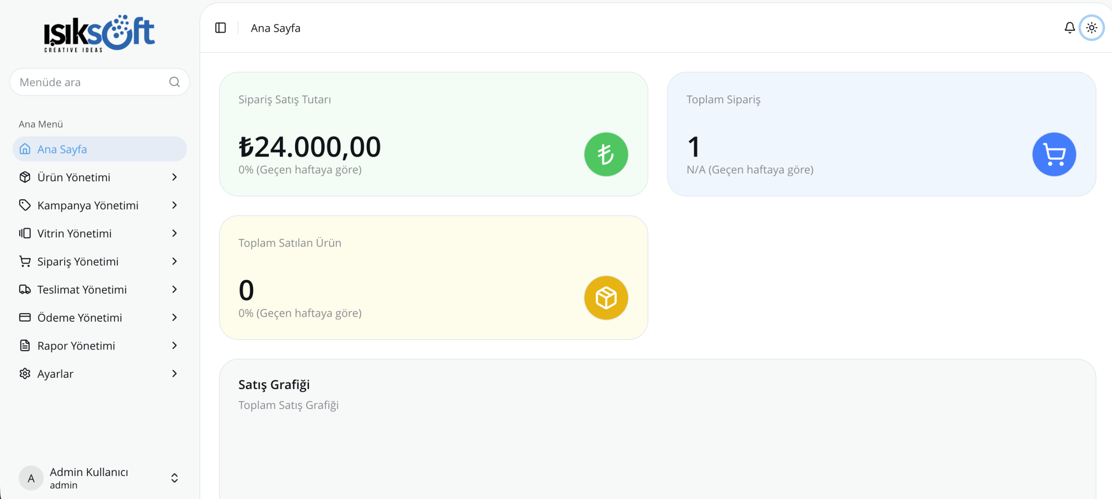Click the admin user avatar

pos(31,478)
